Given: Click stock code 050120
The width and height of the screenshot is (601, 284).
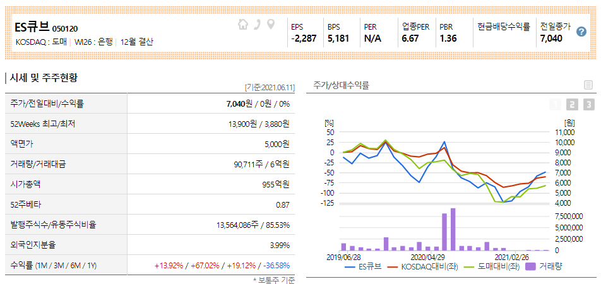Looking at the screenshot, I should click(x=65, y=29).
